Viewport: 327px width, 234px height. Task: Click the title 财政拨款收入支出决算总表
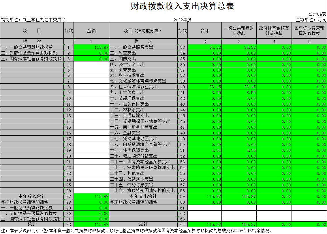point(182,6)
